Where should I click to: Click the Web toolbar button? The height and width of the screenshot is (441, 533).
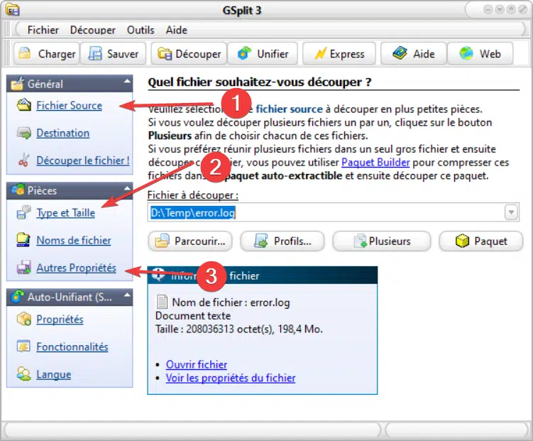pyautogui.click(x=480, y=54)
